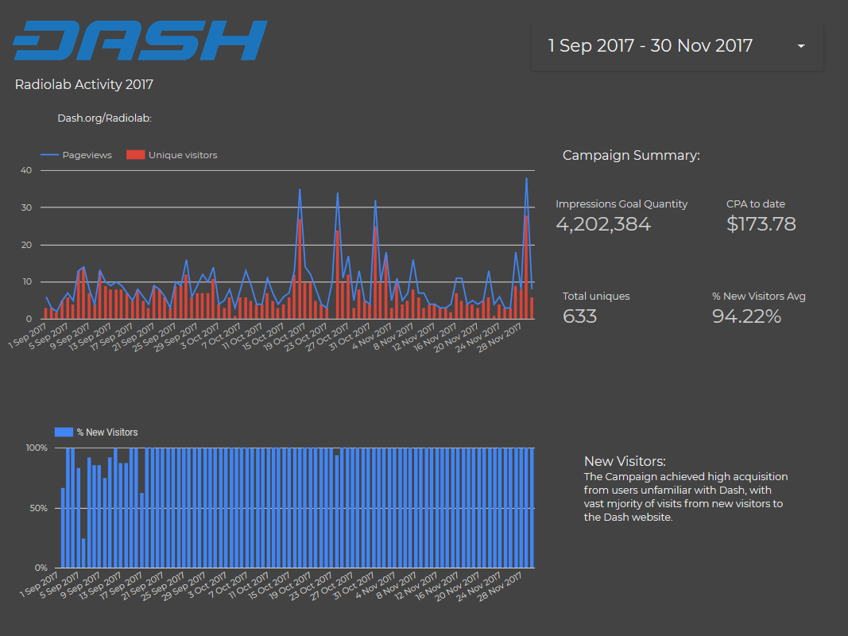Click the '% New Visitors' legend label
848x636 pixels.
coord(107,432)
